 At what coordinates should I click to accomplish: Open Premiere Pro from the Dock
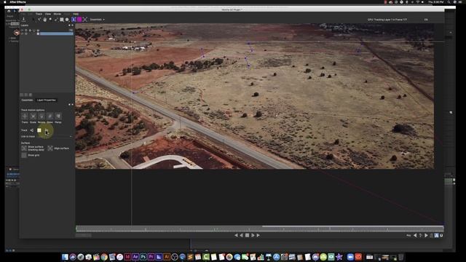(x=151, y=257)
